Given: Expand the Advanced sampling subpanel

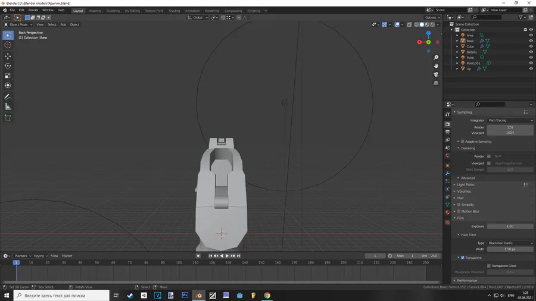Looking at the screenshot, I should (x=468, y=178).
